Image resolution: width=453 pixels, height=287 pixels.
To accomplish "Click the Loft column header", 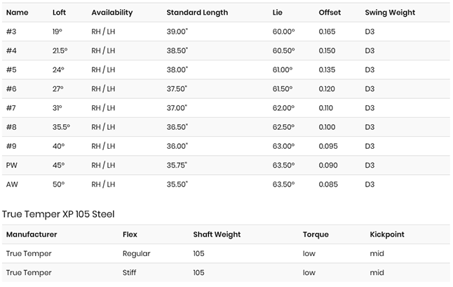I will tap(59, 13).
